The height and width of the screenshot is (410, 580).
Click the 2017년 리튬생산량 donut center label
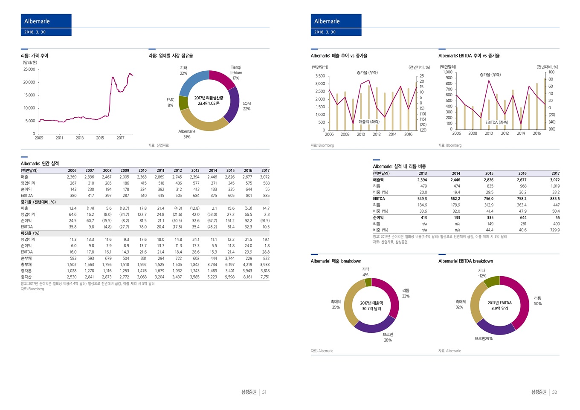[209, 101]
